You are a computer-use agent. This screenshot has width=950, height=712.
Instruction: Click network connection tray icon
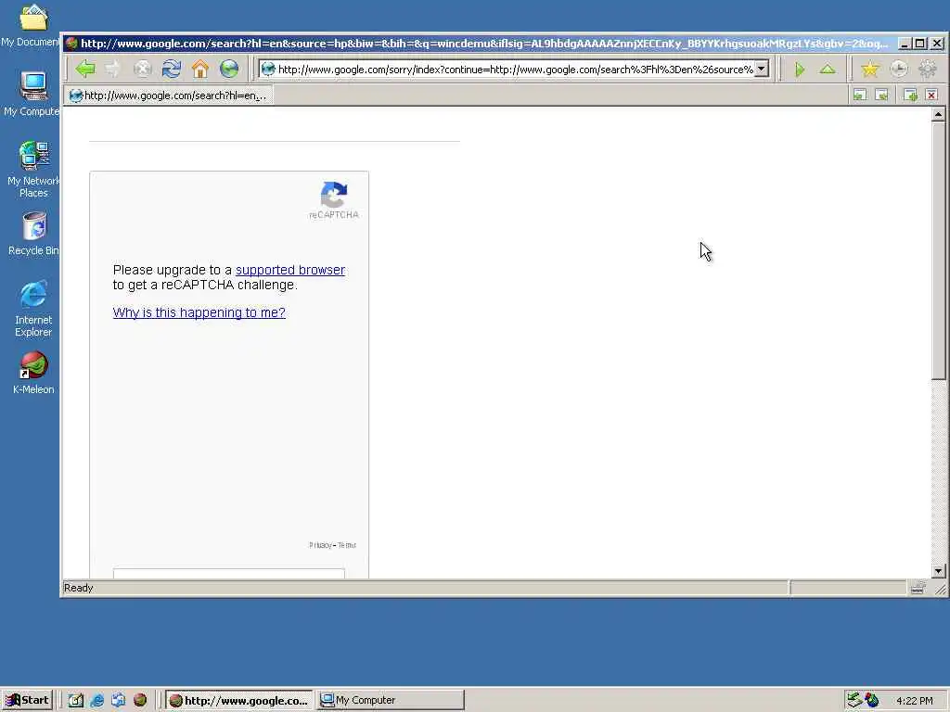pyautogui.click(x=854, y=700)
